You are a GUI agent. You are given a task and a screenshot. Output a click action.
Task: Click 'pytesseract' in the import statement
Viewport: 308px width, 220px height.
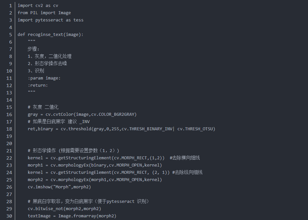[x=49, y=20]
